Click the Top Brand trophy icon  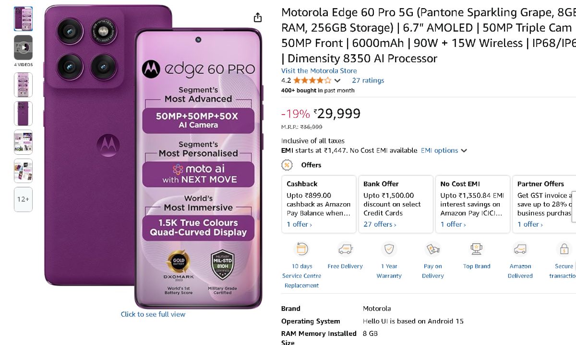477,249
